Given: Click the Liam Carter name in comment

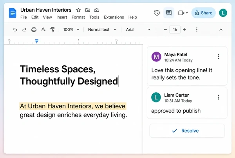Looking at the screenshot, I should point(177,95).
